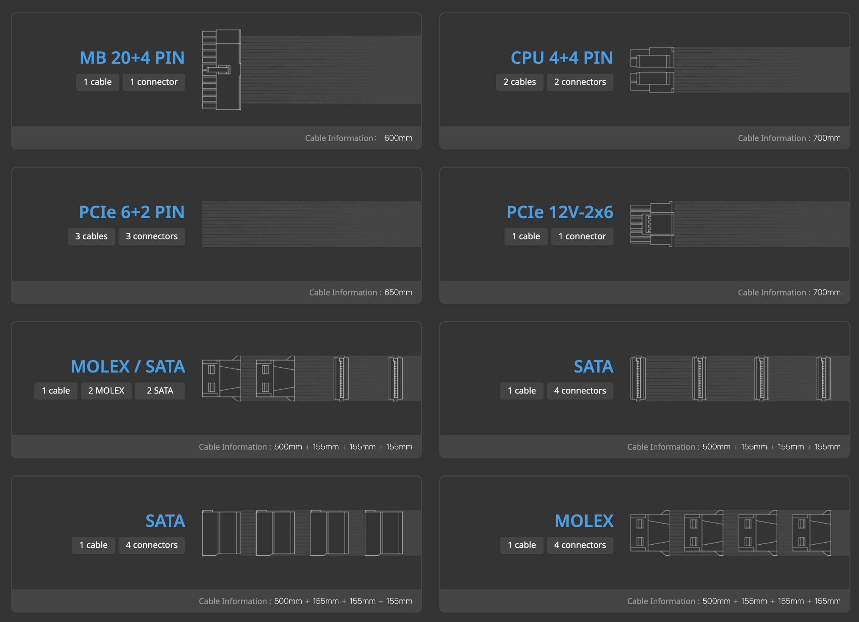859x622 pixels.
Task: Click '1 connector' badge under MB 20+4 PIN
Action: pos(154,82)
